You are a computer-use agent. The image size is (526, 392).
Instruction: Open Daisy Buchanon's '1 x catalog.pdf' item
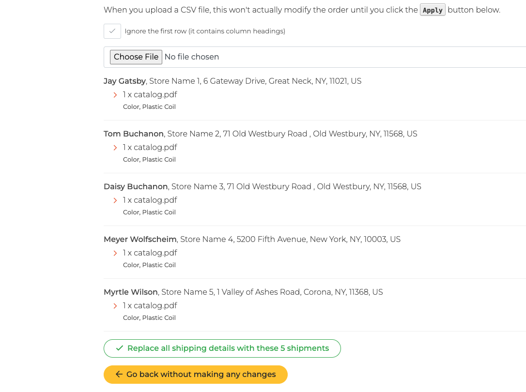click(x=150, y=200)
